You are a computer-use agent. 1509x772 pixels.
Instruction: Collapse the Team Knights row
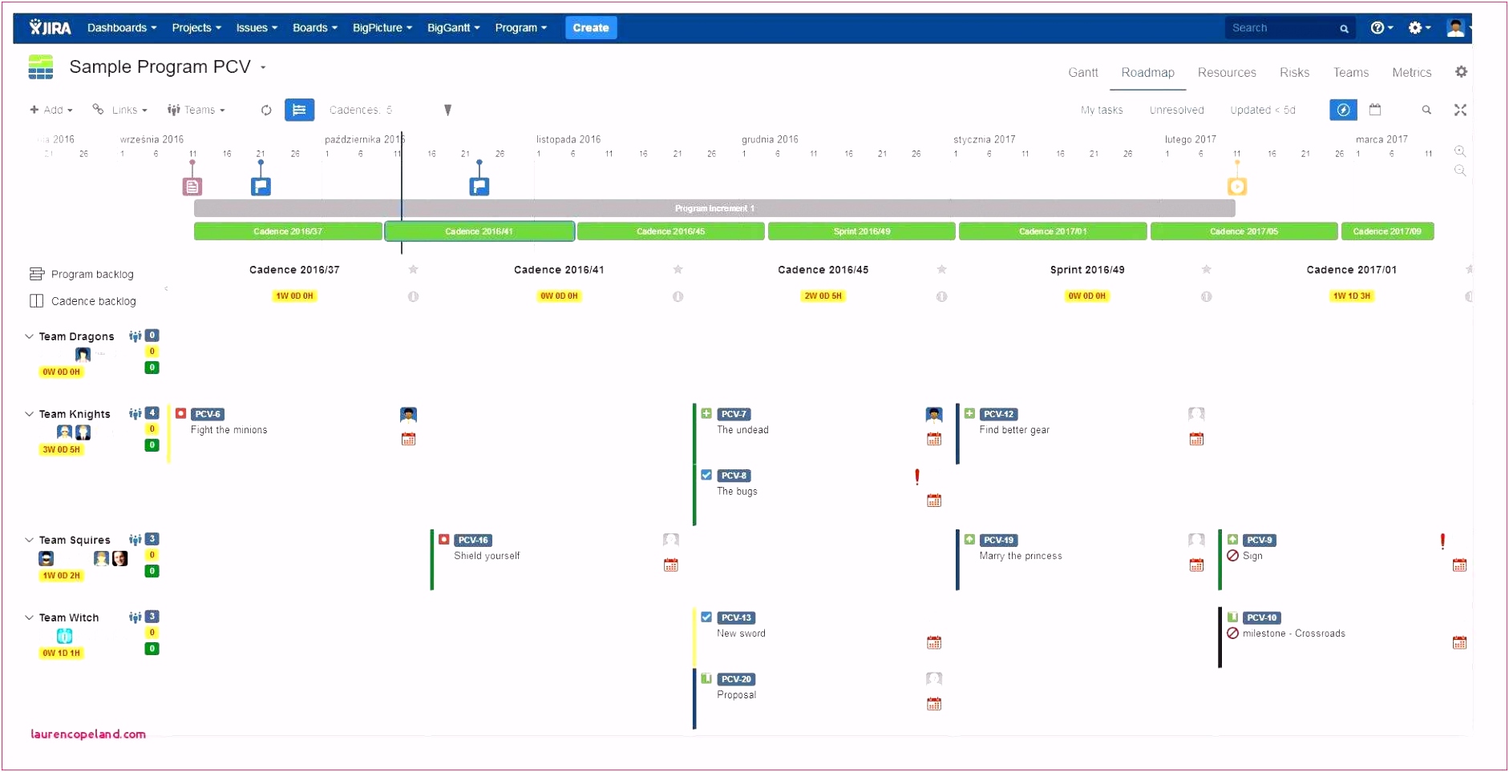click(x=30, y=414)
